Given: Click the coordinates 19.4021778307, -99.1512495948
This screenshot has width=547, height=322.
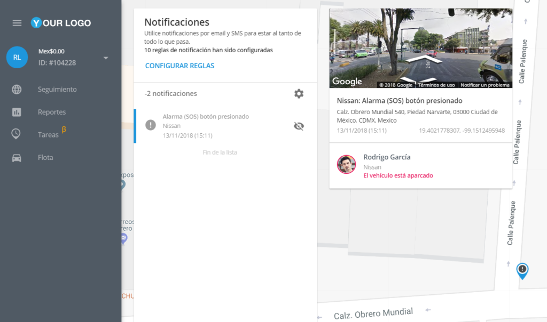Looking at the screenshot, I should 462,131.
